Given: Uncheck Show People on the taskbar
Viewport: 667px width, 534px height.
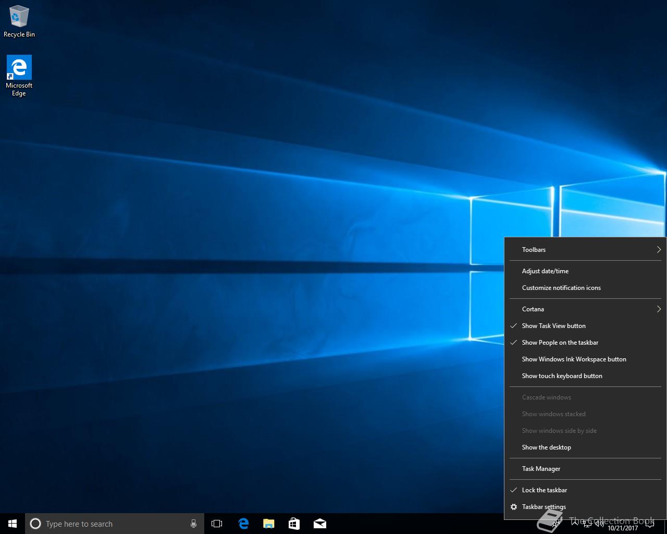Looking at the screenshot, I should [586, 343].
